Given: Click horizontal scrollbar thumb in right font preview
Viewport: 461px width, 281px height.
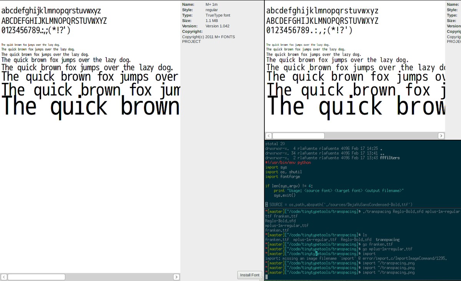Looking at the screenshot, I should 298,136.
